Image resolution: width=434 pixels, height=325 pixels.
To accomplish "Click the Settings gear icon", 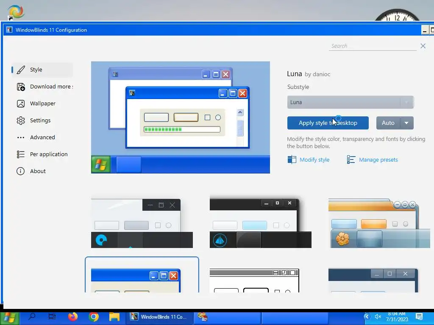I will 21,121.
